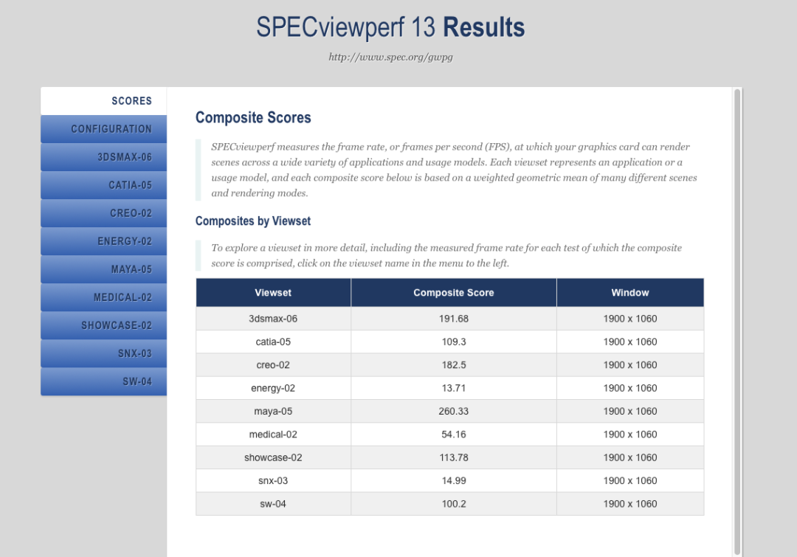Switch to the CONFIGURATION tab
Screen dimensions: 797x557
point(104,129)
